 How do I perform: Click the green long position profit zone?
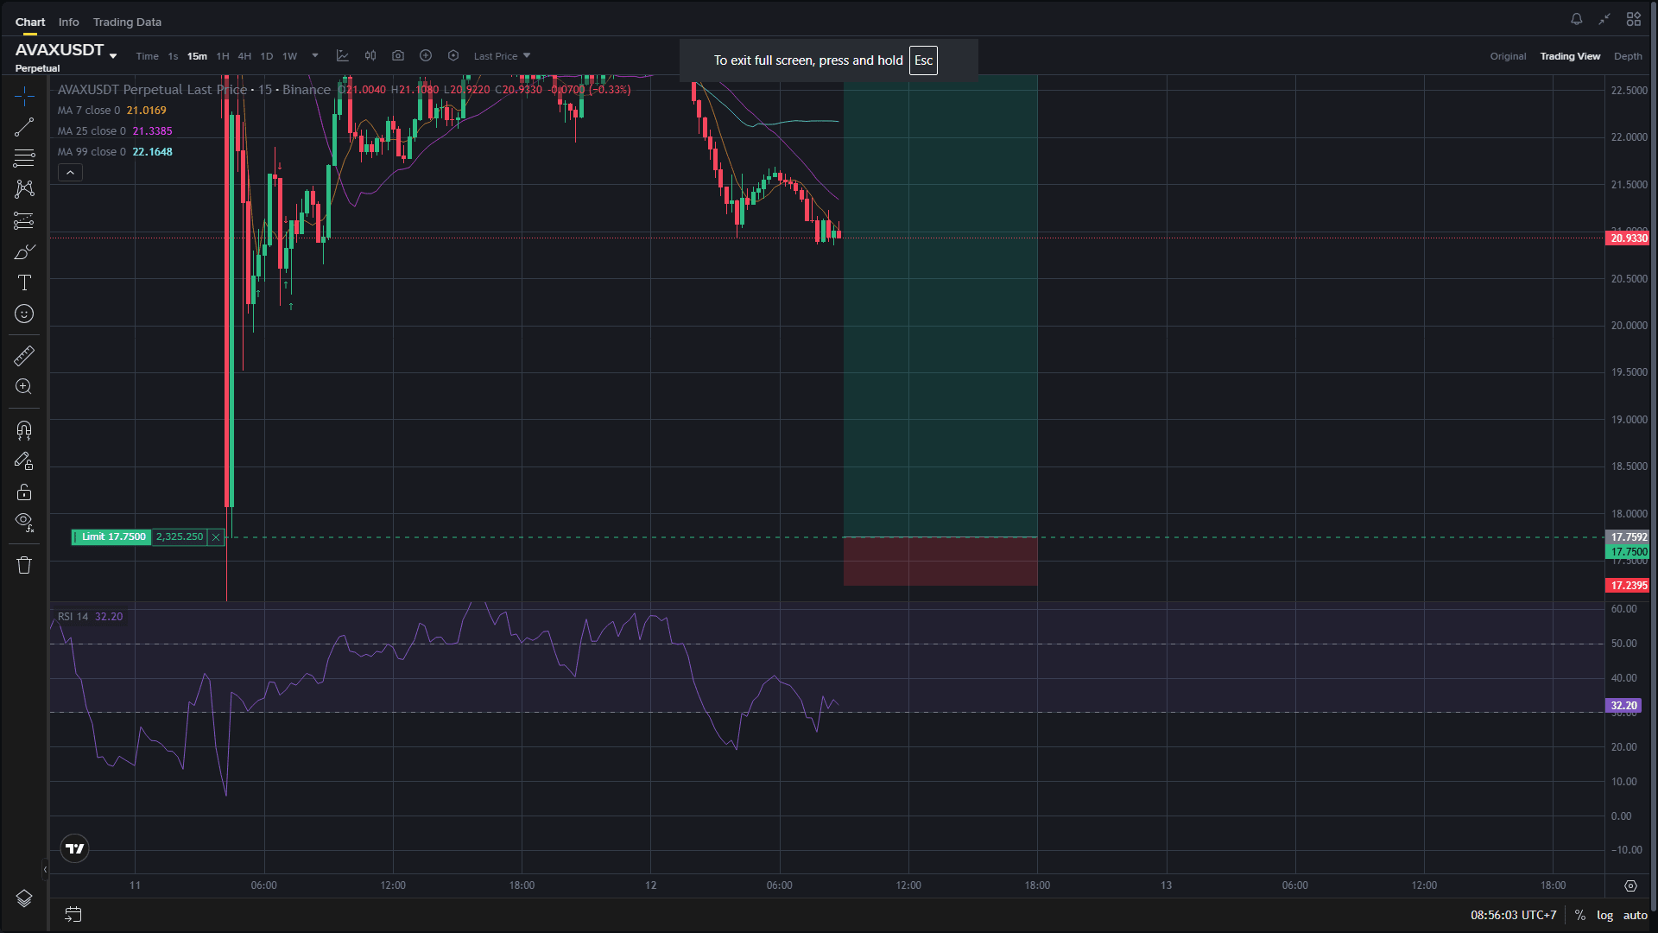pos(940,306)
